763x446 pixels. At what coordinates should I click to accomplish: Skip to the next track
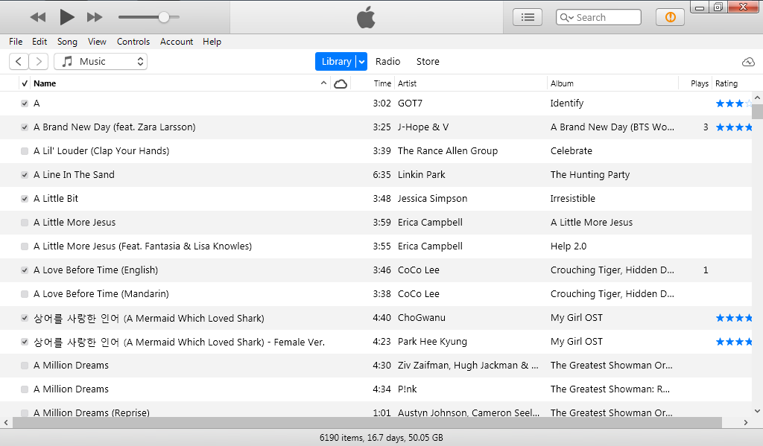(95, 17)
